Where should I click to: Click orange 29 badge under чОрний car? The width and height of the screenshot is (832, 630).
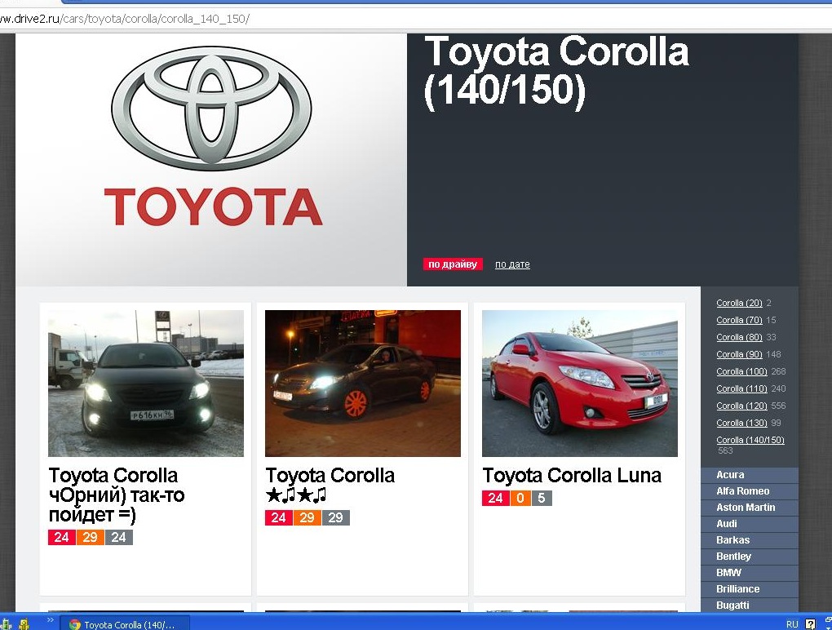91,537
